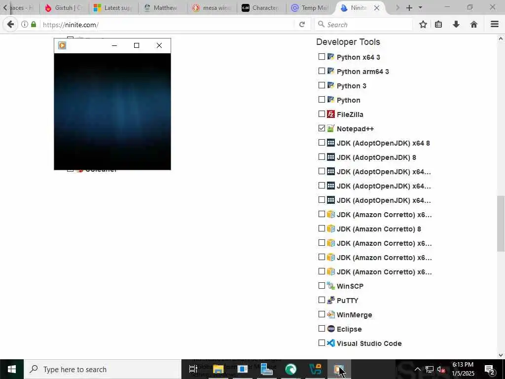Check the JDK (AdoptOpenJDK) x64 8 checkbox
Image resolution: width=505 pixels, height=379 pixels.
pyautogui.click(x=322, y=143)
